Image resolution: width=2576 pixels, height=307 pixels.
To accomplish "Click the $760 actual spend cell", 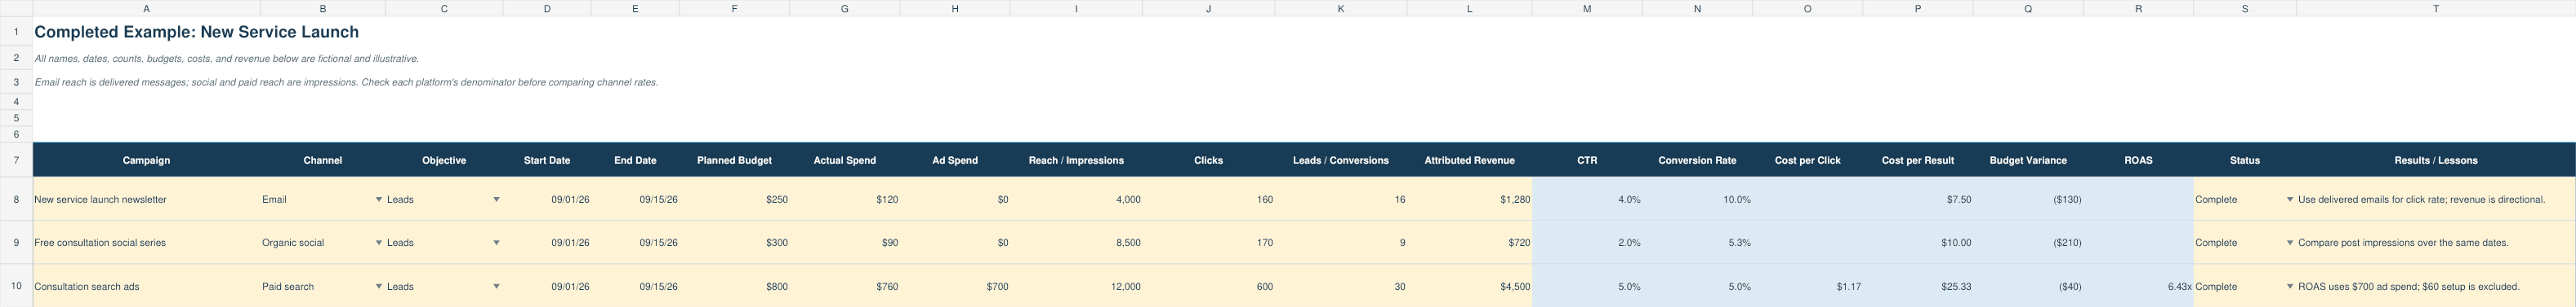I will tap(845, 286).
